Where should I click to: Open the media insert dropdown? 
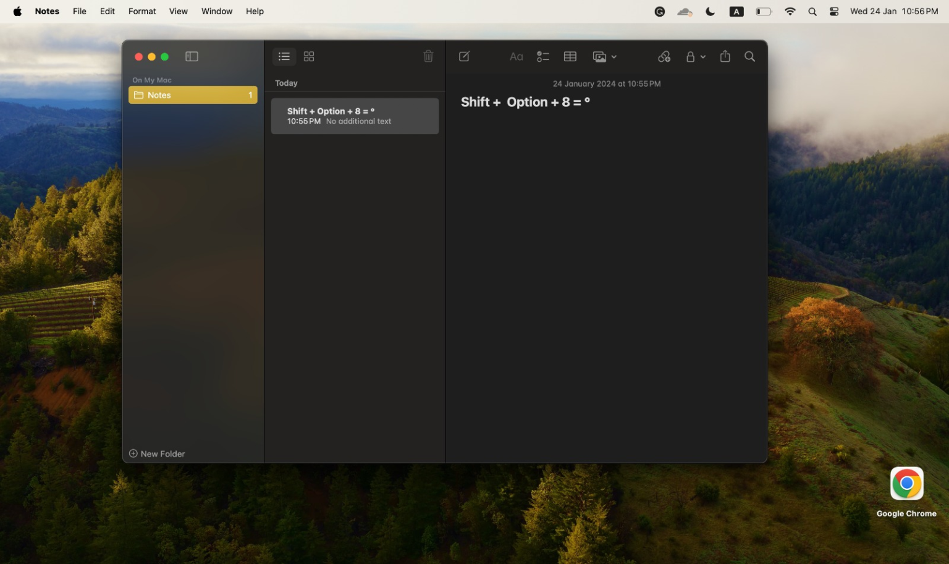(605, 57)
